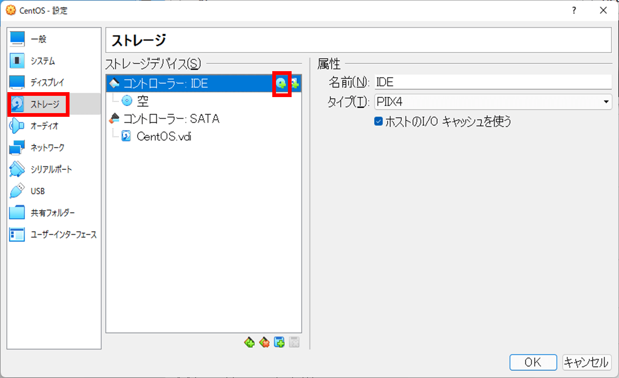Viewport: 619px width, 378px height.
Task: Open the 共有フォルダー settings category
Action: coord(54,213)
